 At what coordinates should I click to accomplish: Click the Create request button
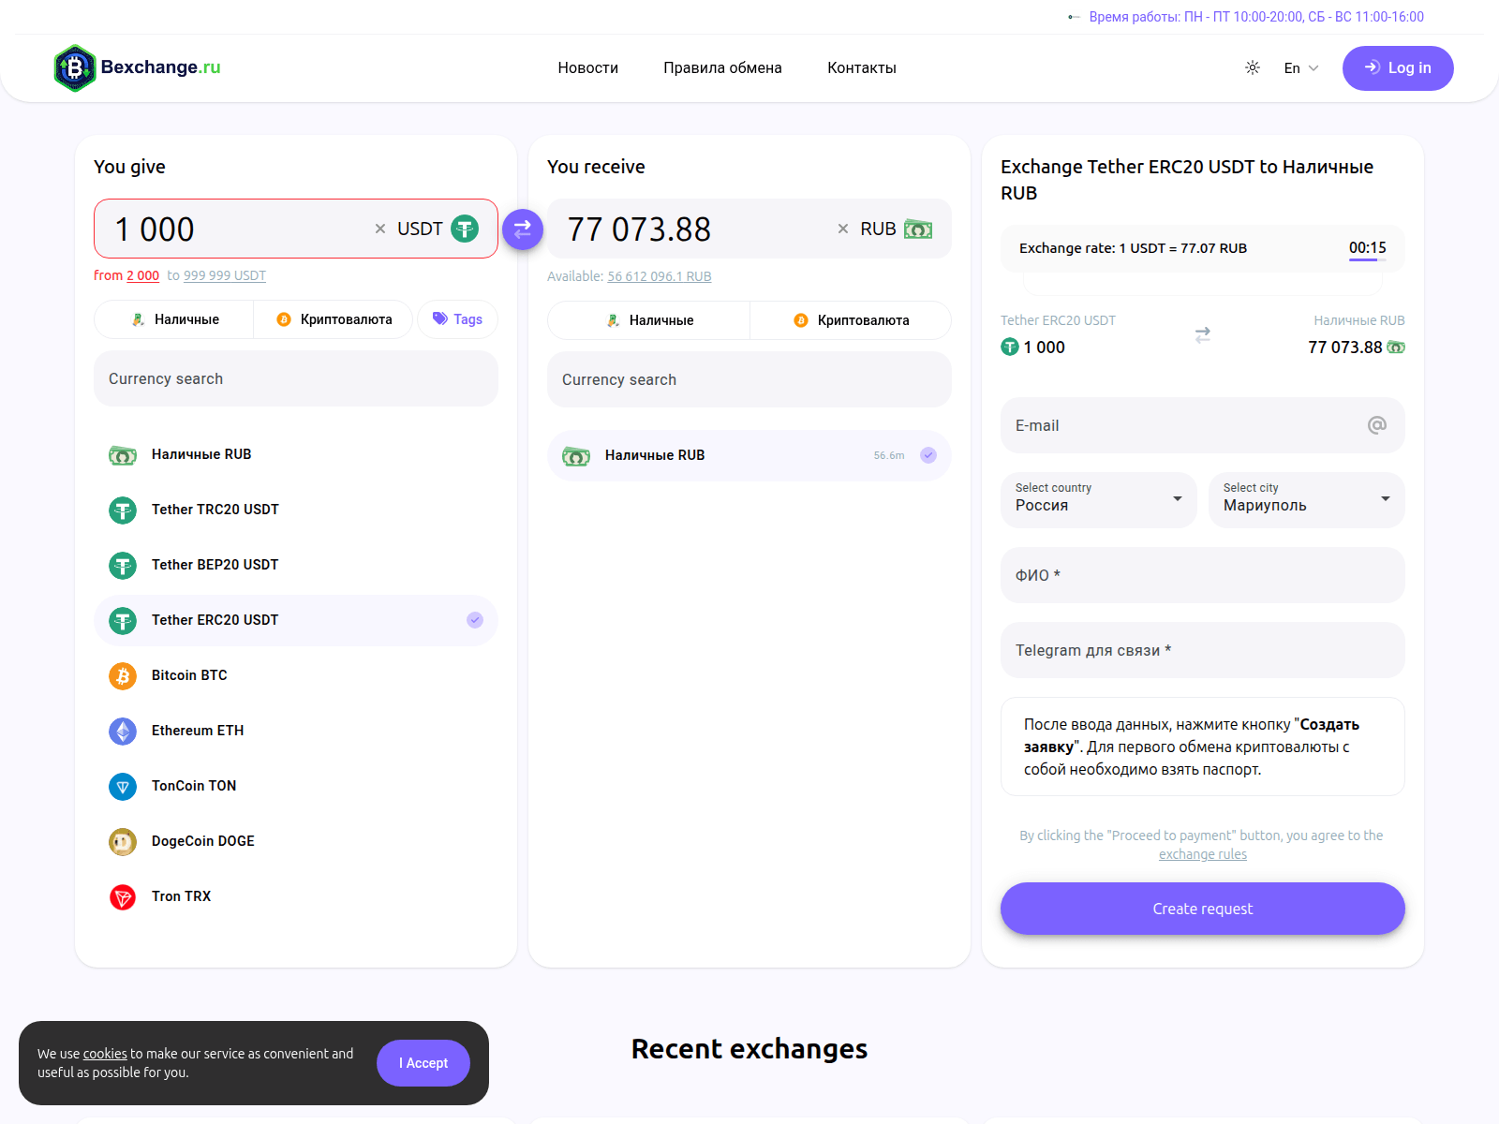[1203, 909]
